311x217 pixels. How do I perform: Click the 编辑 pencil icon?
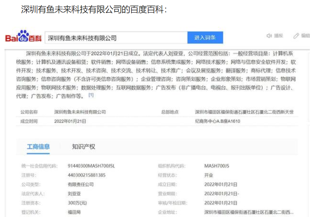point(296,36)
